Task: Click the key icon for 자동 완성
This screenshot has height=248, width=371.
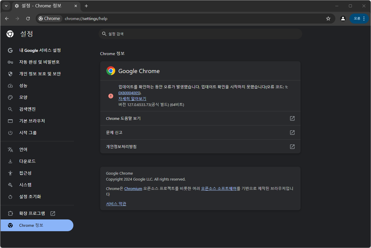Action: pos(10,62)
